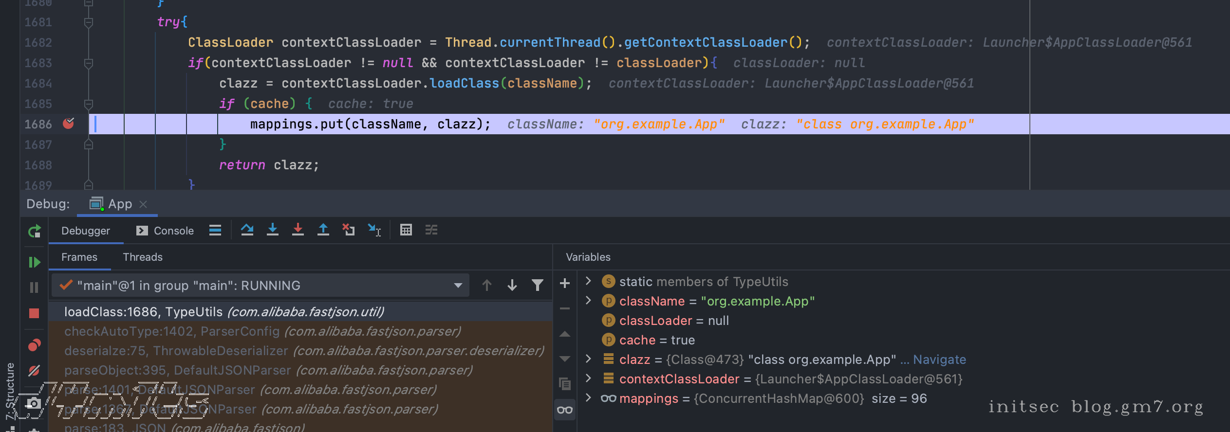Click the Navigate link next to clazz
This screenshot has height=432, width=1230.
tap(939, 360)
